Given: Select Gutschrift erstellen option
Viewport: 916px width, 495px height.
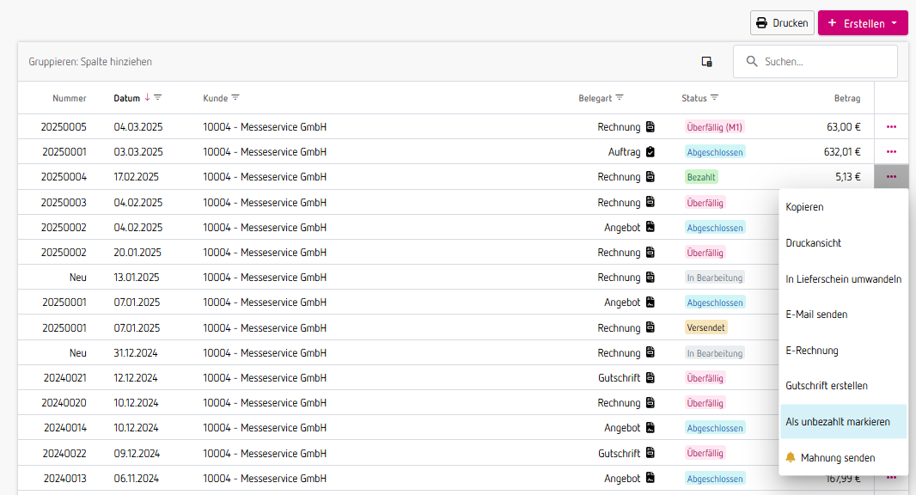Looking at the screenshot, I should click(x=844, y=386).
